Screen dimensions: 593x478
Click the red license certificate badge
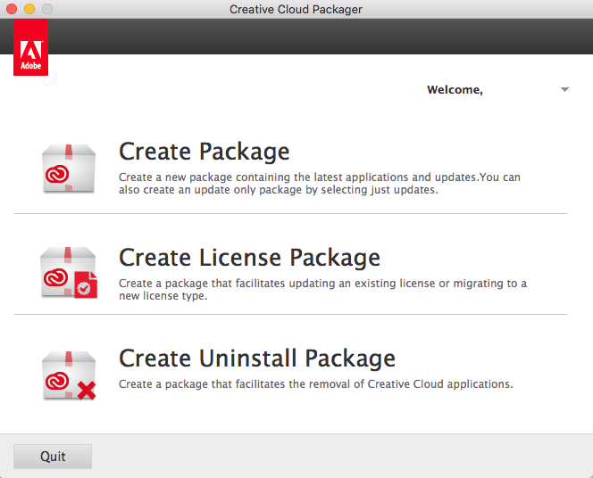[86, 284]
